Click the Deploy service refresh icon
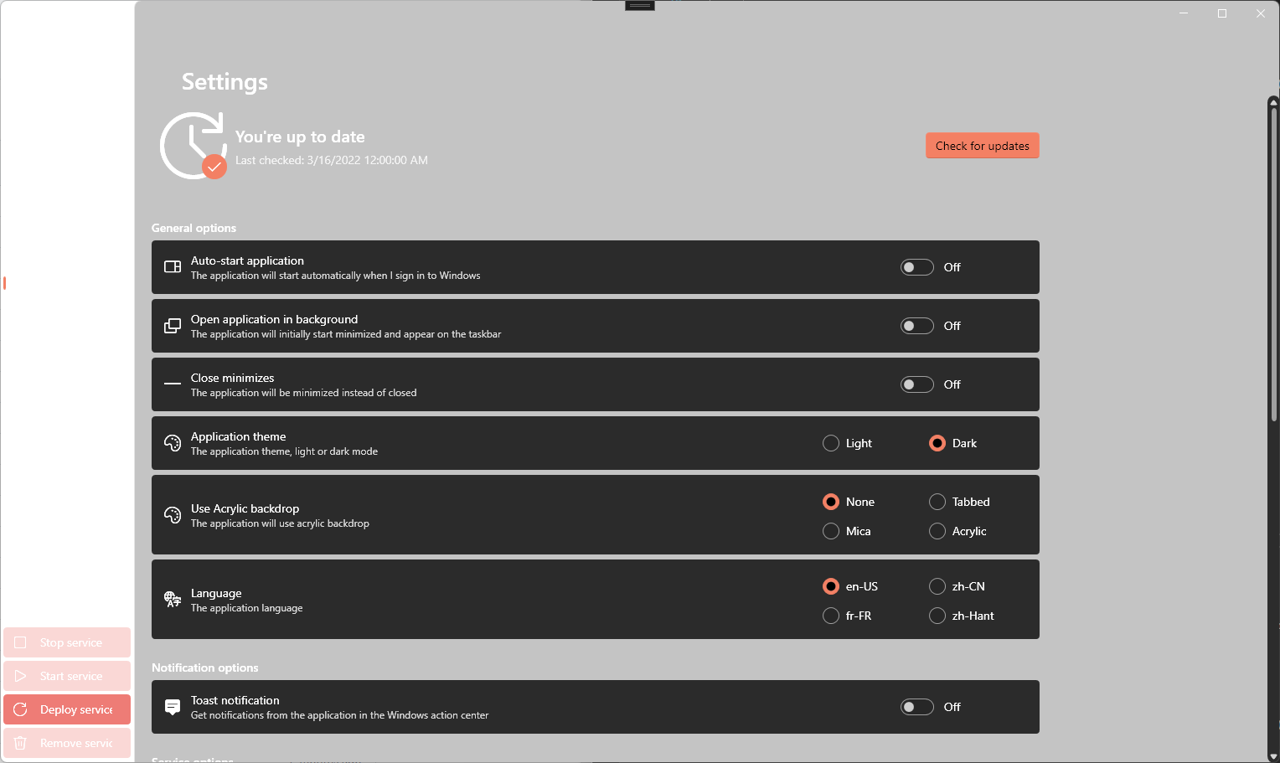1280x763 pixels. [x=21, y=709]
